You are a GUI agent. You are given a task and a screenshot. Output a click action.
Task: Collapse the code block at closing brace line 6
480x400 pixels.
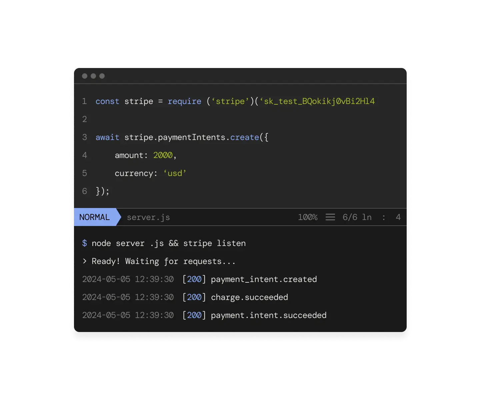coord(102,191)
